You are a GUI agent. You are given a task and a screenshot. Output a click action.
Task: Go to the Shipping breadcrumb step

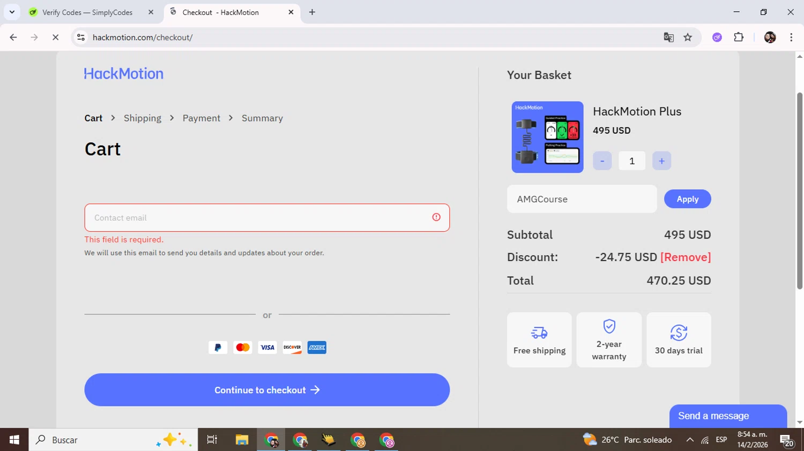(x=143, y=118)
